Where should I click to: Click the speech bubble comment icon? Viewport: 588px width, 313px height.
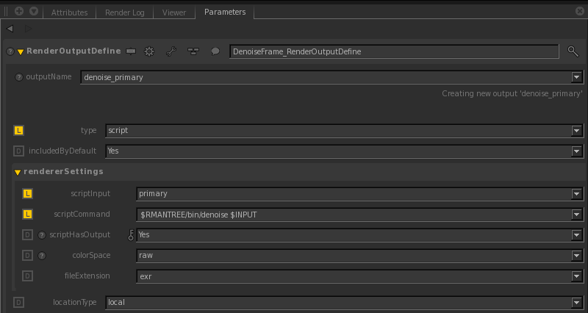coord(215,51)
